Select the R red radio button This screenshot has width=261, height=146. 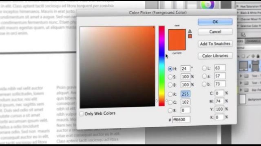click(x=170, y=94)
